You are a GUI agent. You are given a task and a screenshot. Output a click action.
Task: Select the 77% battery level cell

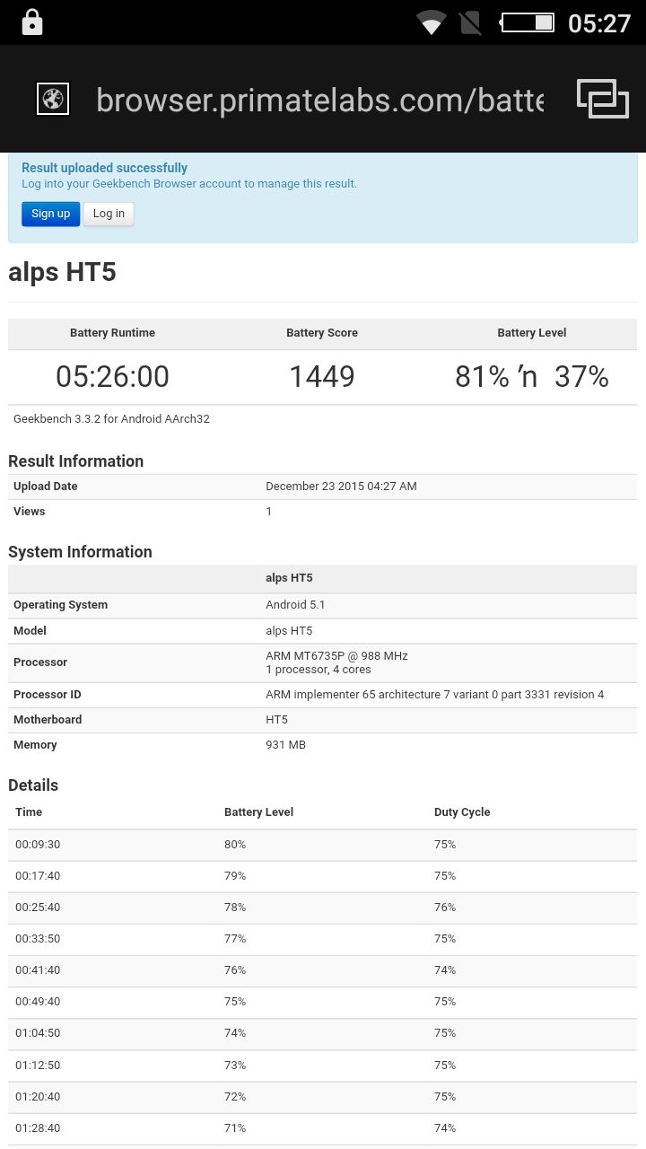(x=235, y=939)
